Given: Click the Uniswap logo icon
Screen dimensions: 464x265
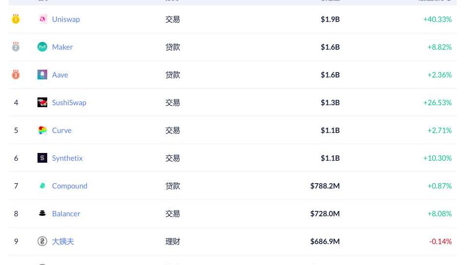Looking at the screenshot, I should pos(42,19).
